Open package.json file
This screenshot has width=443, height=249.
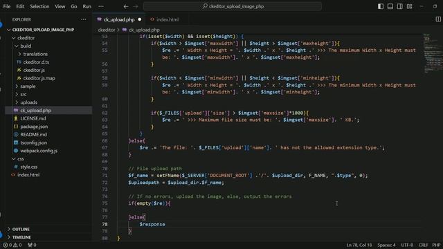click(34, 127)
